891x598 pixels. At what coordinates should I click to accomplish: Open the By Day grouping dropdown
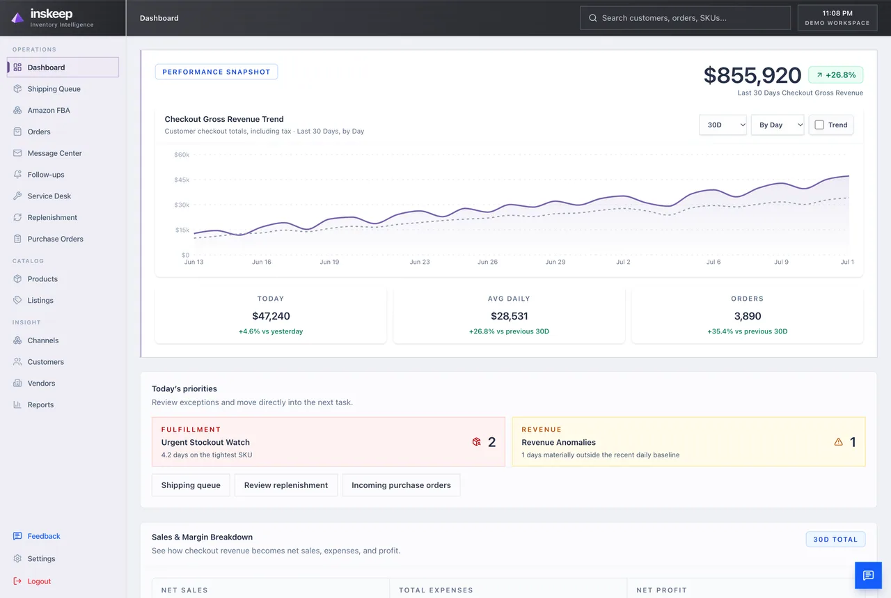pyautogui.click(x=778, y=125)
